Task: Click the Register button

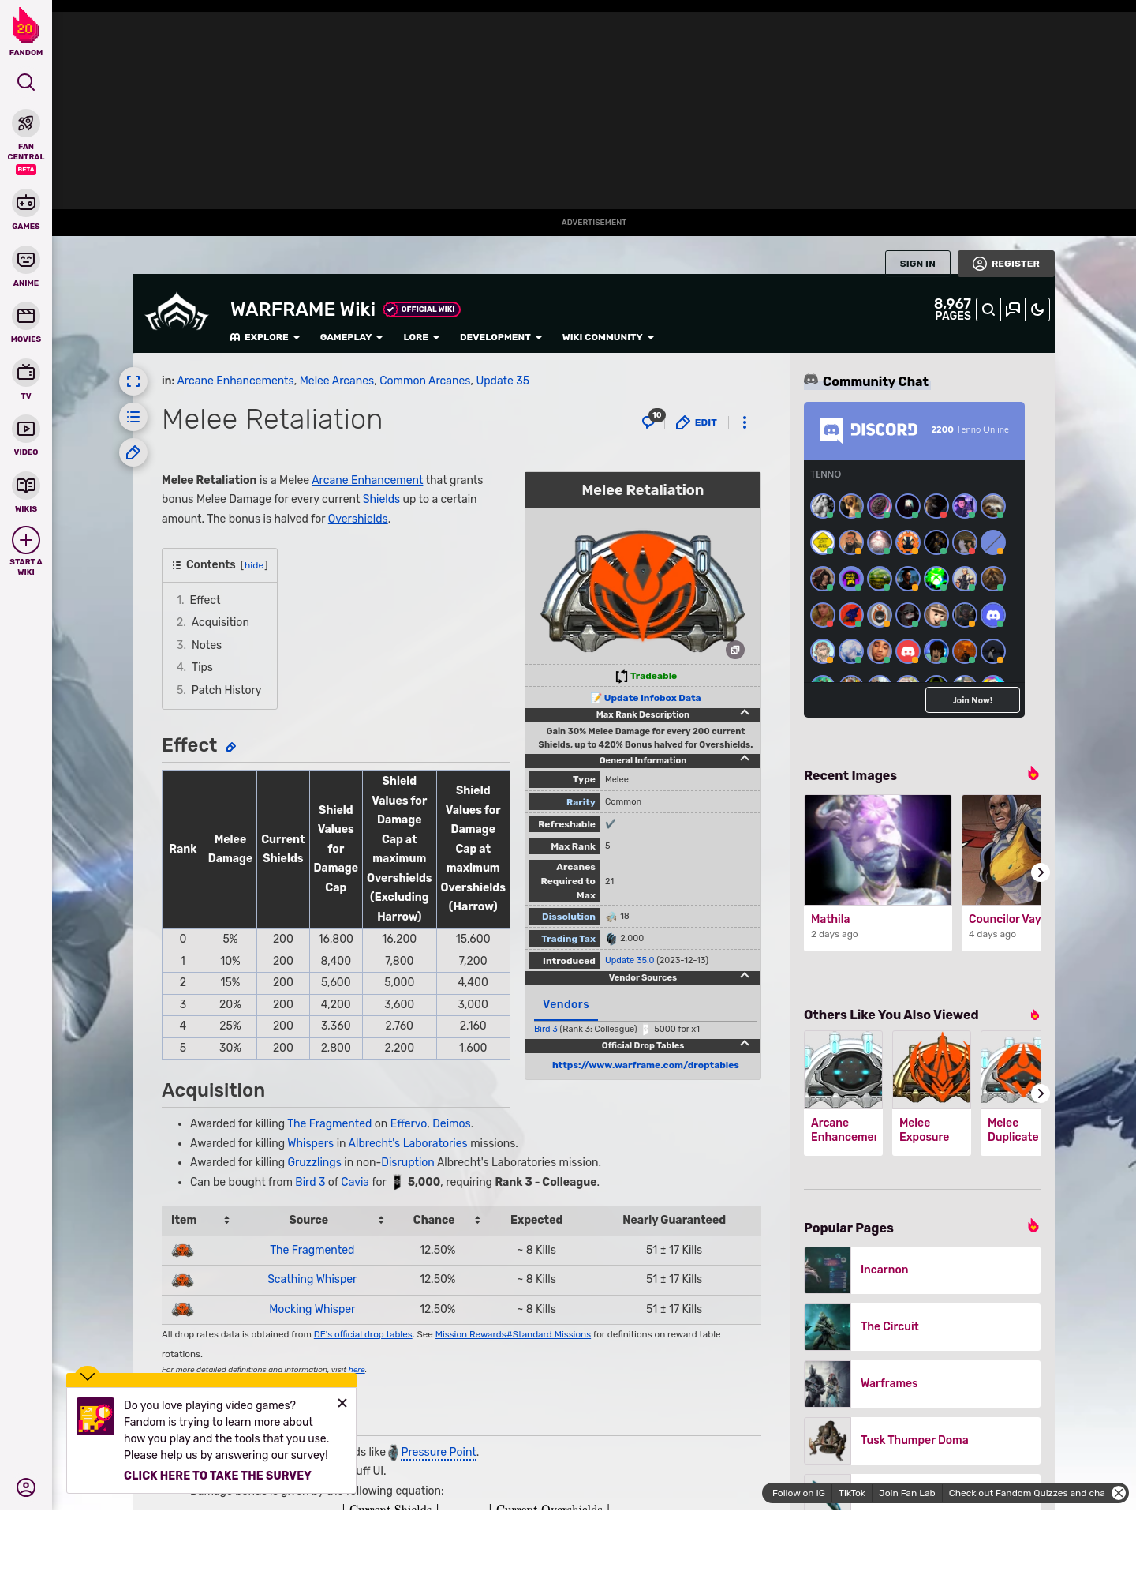Action: coord(1006,264)
